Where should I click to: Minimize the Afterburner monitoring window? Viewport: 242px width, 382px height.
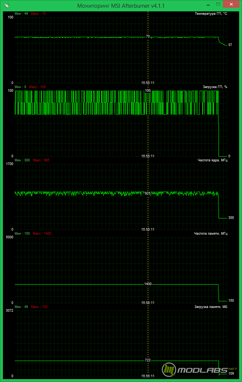point(208,4)
